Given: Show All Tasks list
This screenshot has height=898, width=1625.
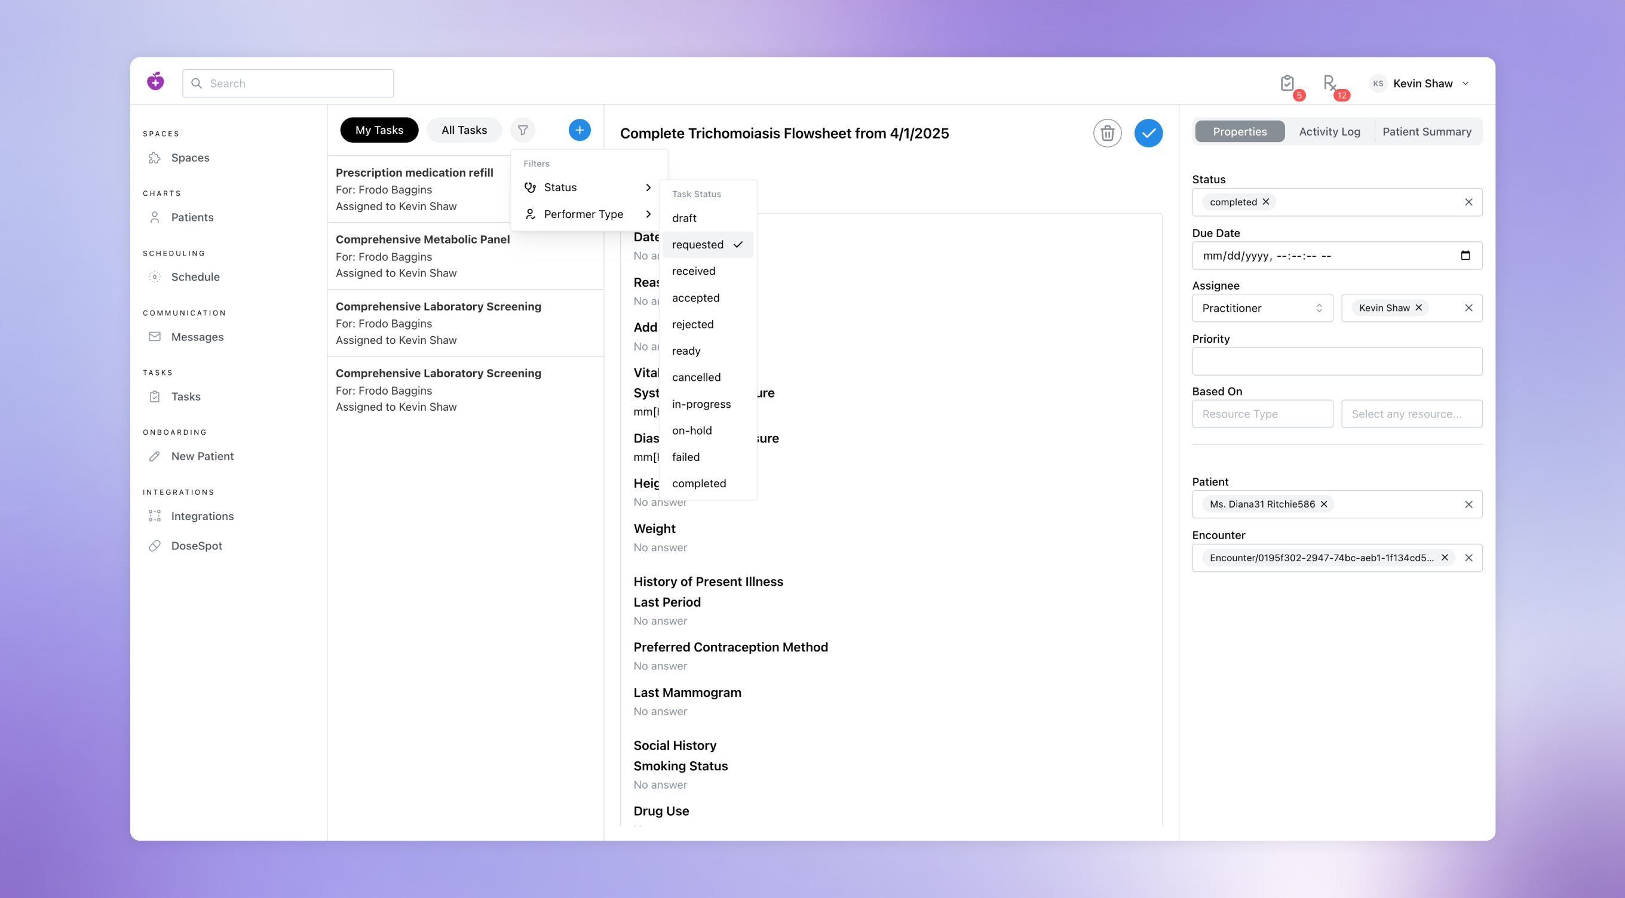Looking at the screenshot, I should (x=464, y=130).
